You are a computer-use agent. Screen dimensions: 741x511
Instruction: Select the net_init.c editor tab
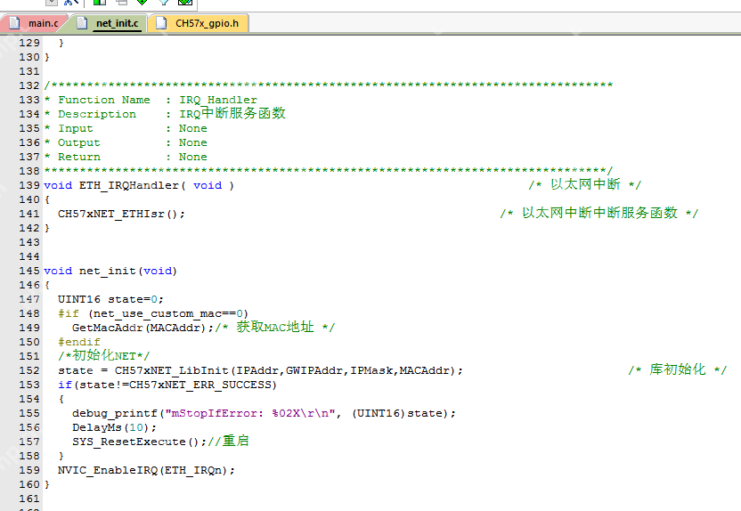111,23
